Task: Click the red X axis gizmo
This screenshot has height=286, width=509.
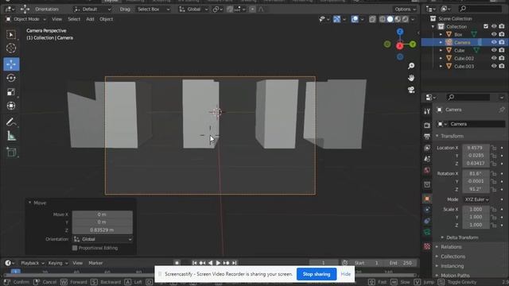Action: (x=399, y=46)
